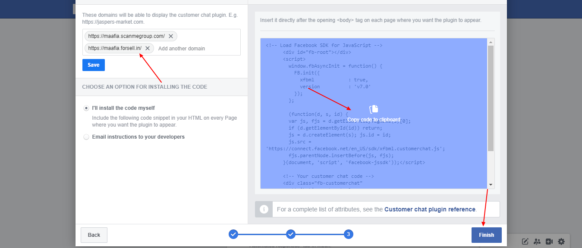Open chat settings gear icon
Viewport: 582px width, 248px height.
[561, 242]
